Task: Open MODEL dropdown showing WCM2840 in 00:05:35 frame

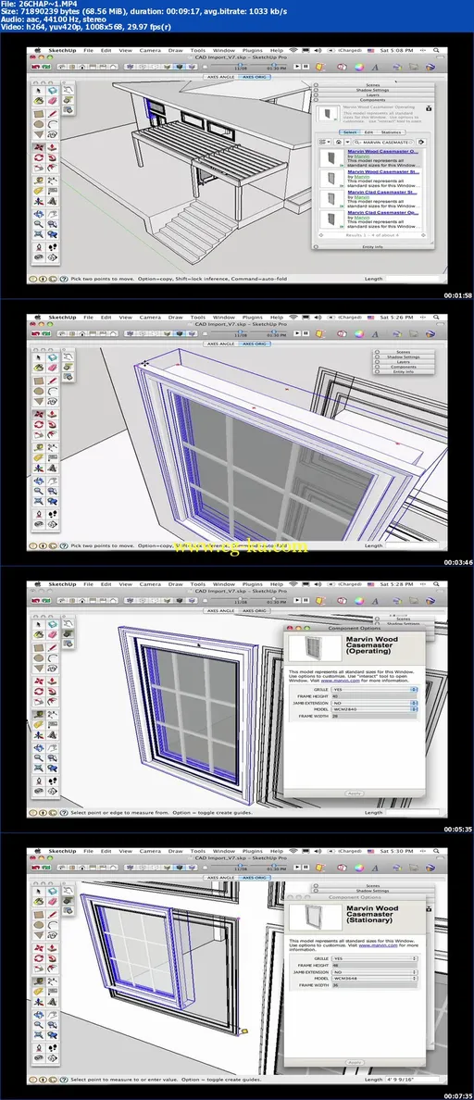Action: pyautogui.click(x=374, y=709)
